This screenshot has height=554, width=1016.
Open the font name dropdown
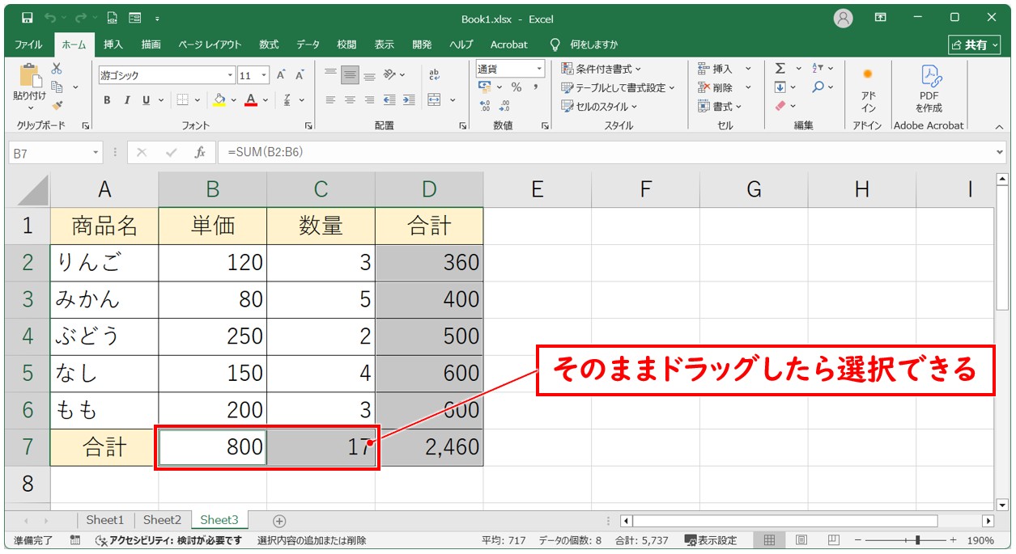point(230,75)
